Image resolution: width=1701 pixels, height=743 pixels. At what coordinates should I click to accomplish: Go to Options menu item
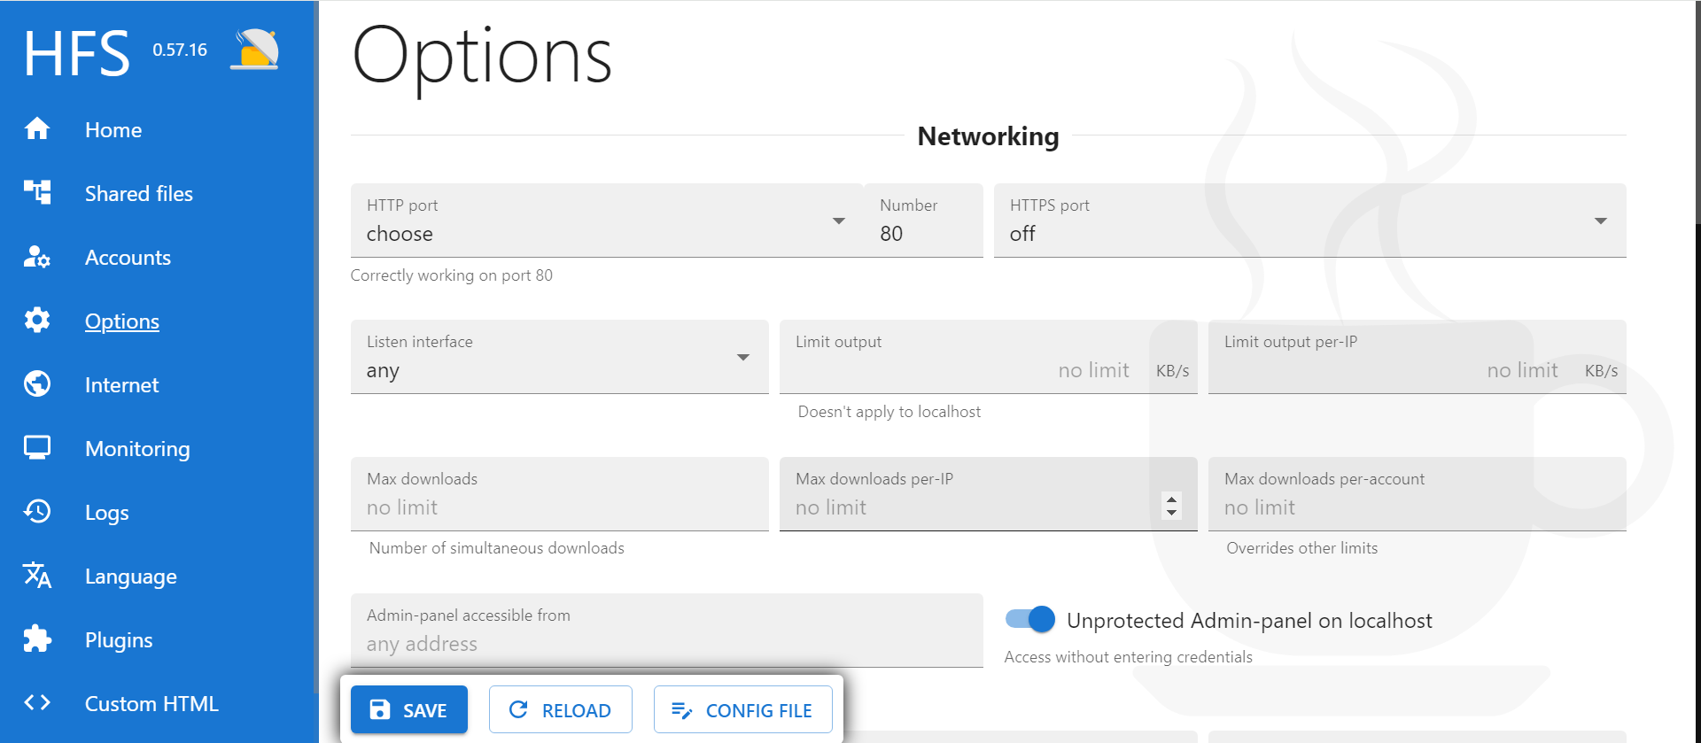point(122,321)
